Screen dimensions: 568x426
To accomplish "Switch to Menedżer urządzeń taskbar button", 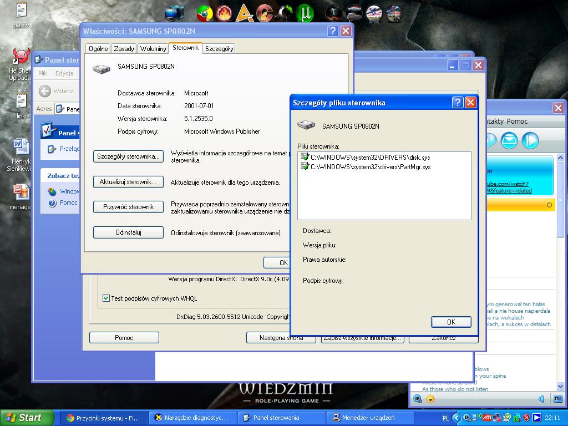I will tap(369, 418).
